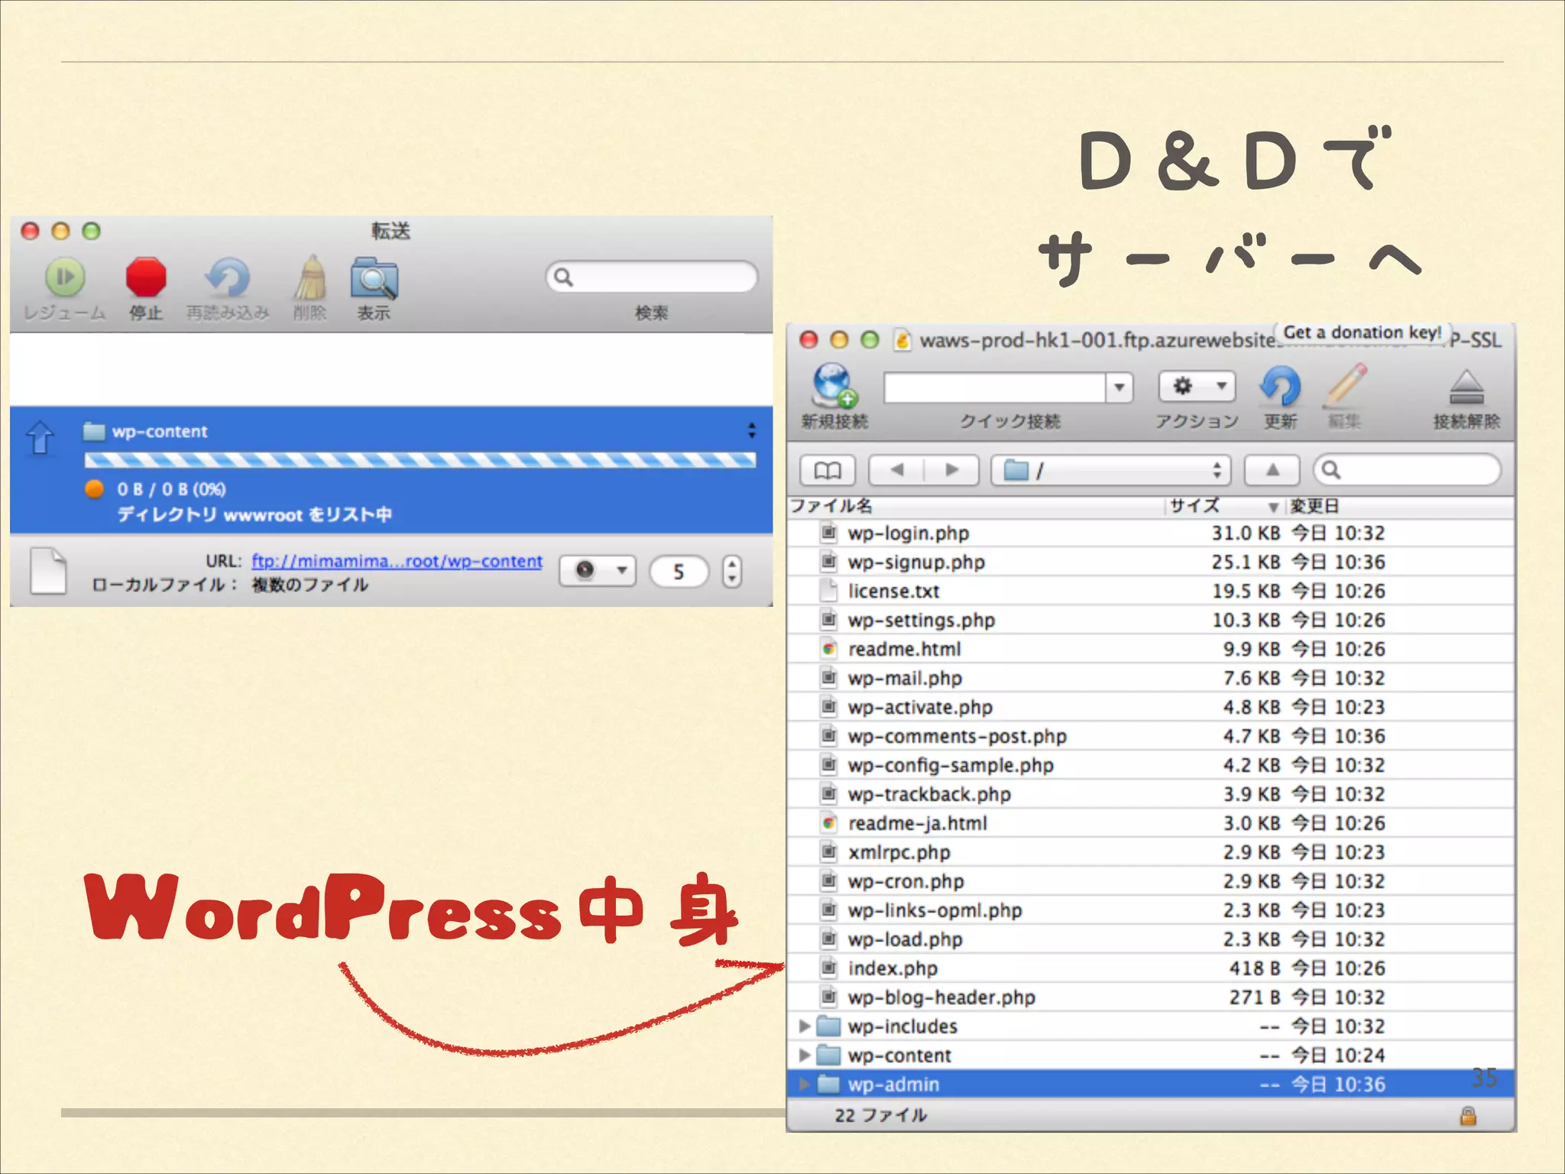Click the クイック接続 quick connect field
Screen dimensions: 1565x1174
click(994, 388)
